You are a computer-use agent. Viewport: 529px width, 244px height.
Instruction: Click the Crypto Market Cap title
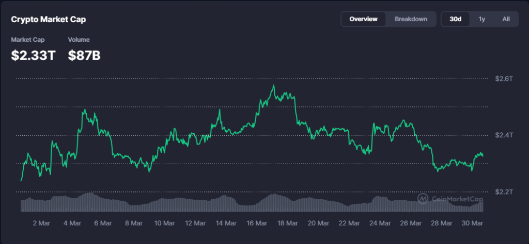click(x=49, y=20)
